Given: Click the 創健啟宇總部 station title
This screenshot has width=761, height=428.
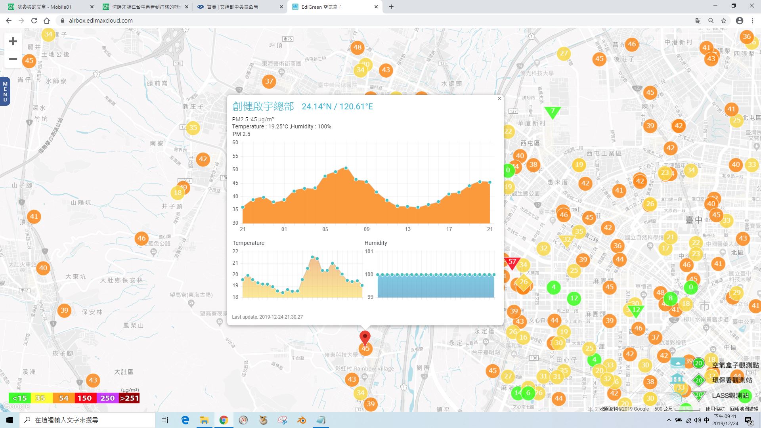Looking at the screenshot, I should click(263, 106).
